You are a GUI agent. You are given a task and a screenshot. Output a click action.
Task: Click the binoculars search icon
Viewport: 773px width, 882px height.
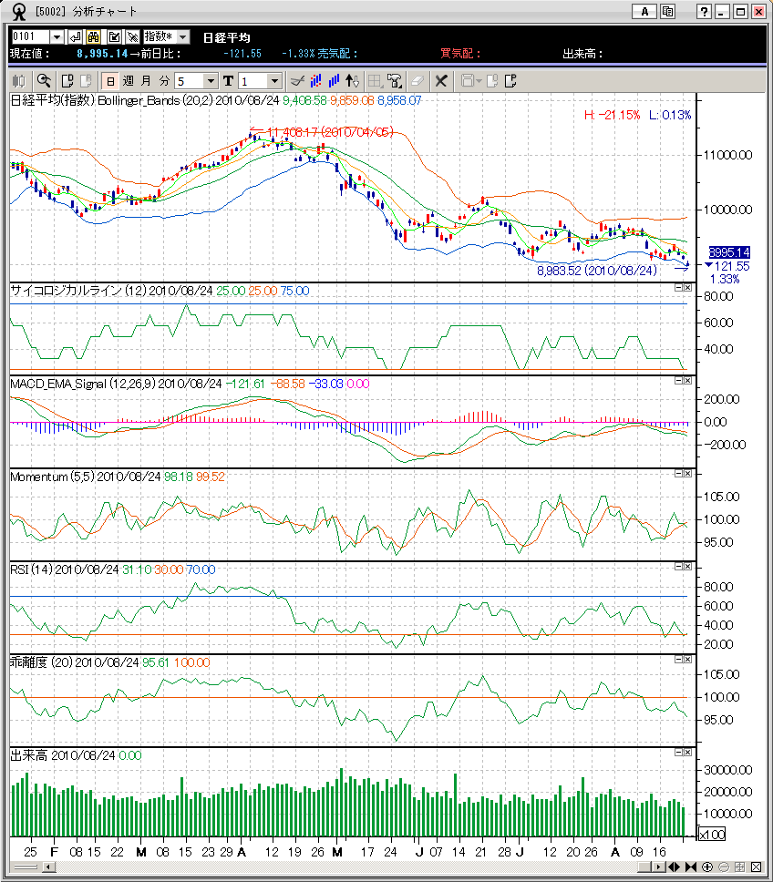[94, 36]
